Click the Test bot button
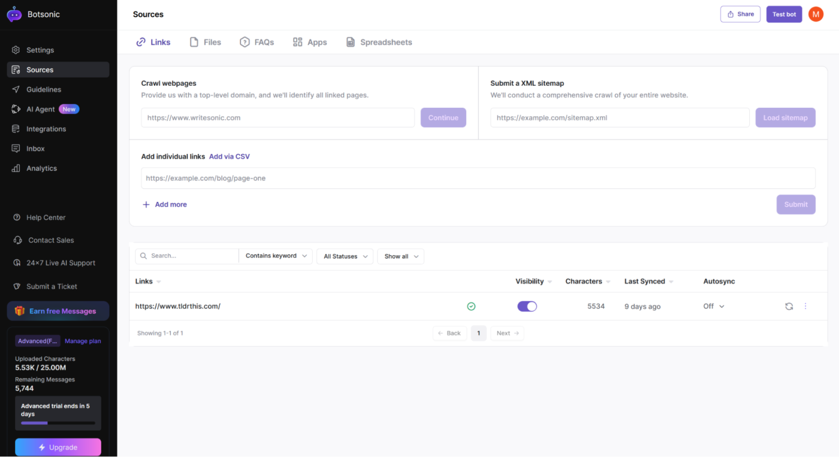 coord(784,14)
